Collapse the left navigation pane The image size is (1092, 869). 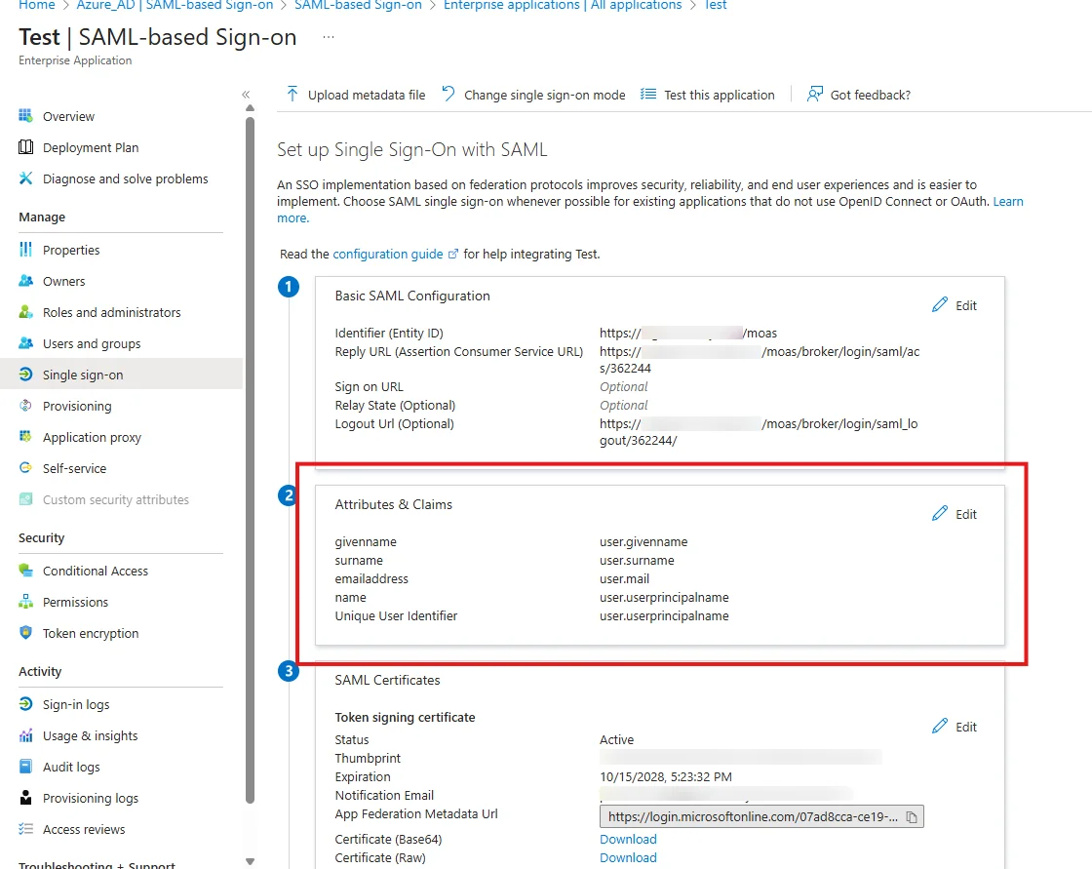247,93
